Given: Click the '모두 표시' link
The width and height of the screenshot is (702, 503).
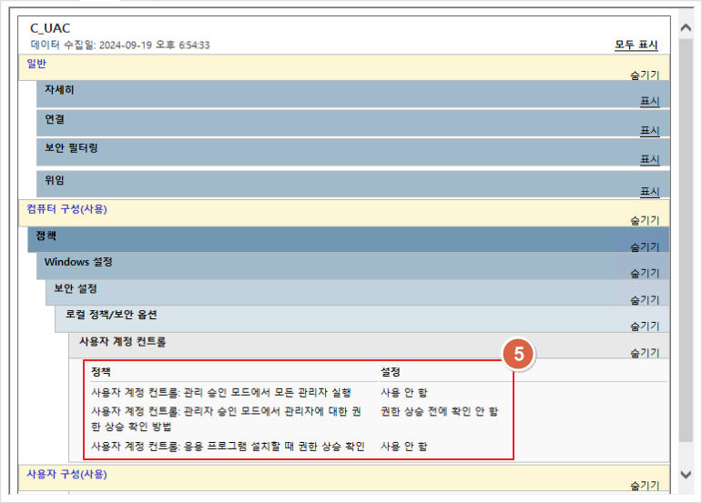Looking at the screenshot, I should point(636,45).
